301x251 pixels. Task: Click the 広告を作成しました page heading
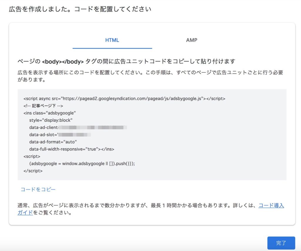(x=80, y=9)
